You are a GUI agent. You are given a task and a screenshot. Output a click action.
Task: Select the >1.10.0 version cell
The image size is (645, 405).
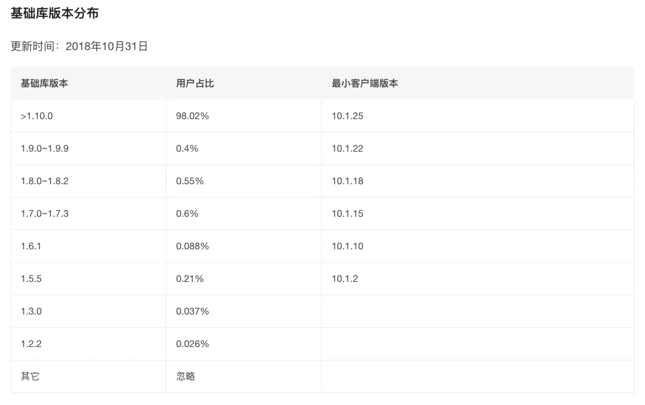[37, 116]
